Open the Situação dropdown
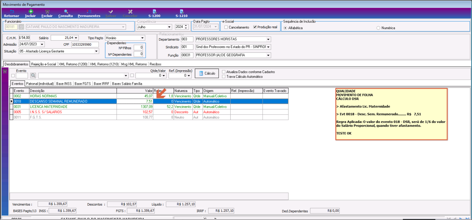The height and width of the screenshot is (220, 472). (96, 51)
